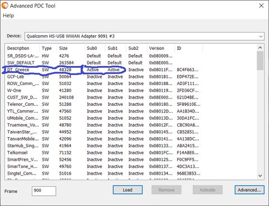Screen dimensions: 269x206
Task: Click the Frame input field
Action: click(x=44, y=191)
